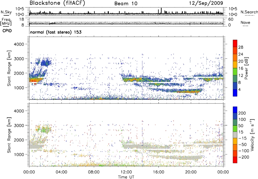The width and height of the screenshot is (258, 179).
Task: Click the "4" label on Power color bar
Action: (240, 89)
